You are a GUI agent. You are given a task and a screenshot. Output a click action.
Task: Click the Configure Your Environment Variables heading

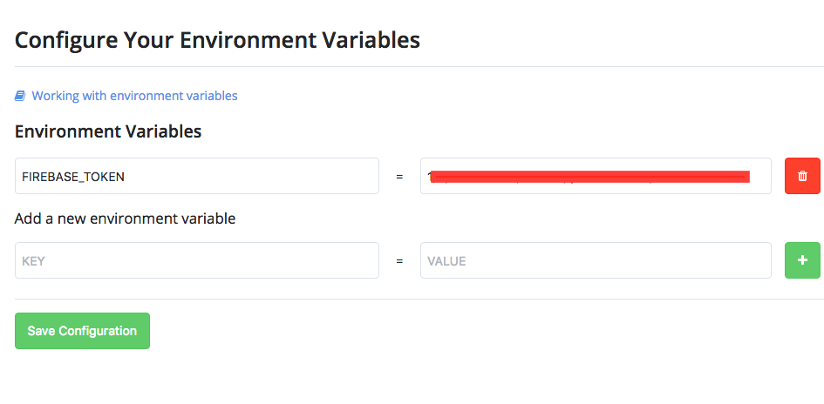pos(217,40)
